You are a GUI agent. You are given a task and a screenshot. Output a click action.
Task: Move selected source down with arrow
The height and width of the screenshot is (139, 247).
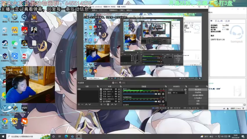[115, 104]
